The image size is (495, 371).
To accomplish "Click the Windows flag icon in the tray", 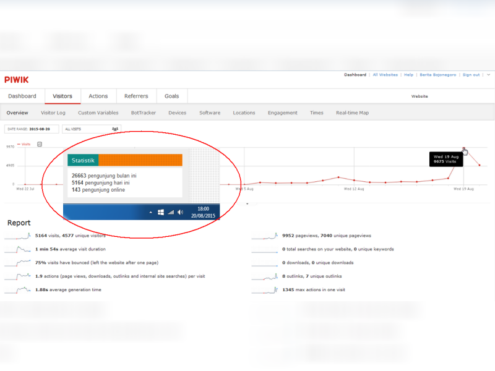I will coord(161,212).
